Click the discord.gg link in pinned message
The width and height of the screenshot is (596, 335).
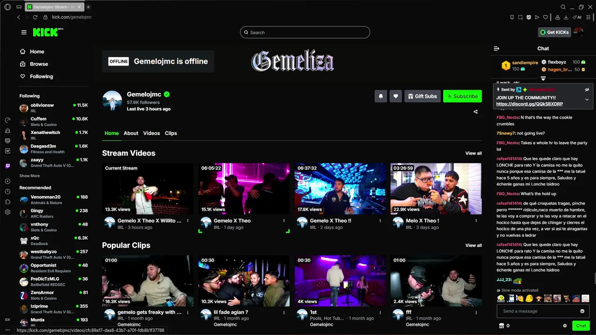(529, 104)
